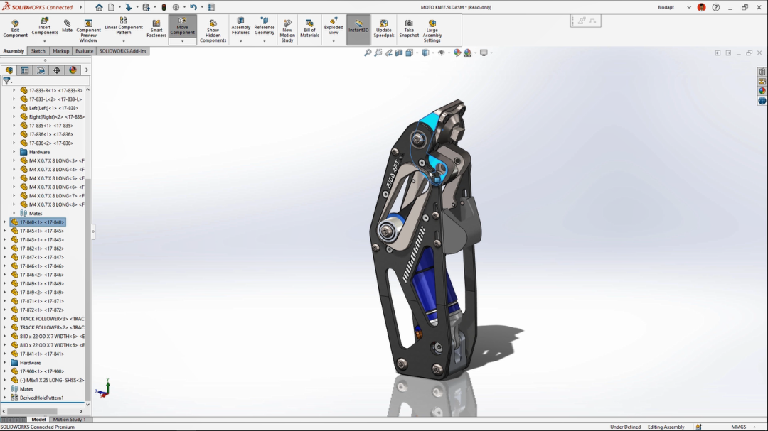
Task: Click the Section View icon
Action: 399,53
